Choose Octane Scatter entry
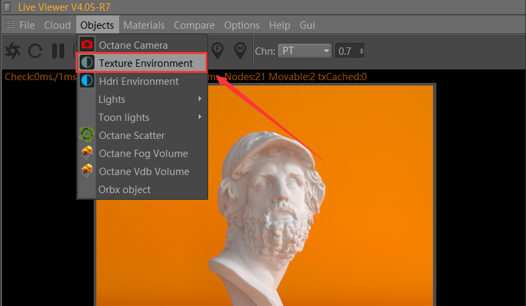Image resolution: width=526 pixels, height=306 pixels. [143, 135]
